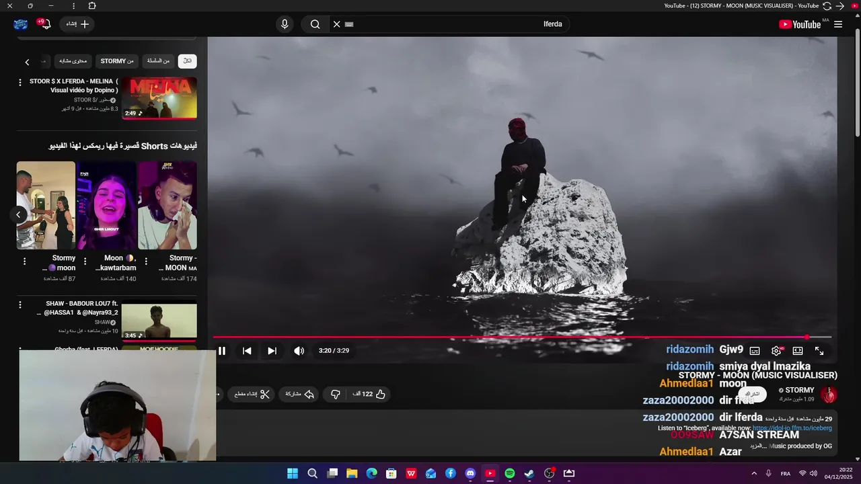The width and height of the screenshot is (861, 484).
Task: Open browser extensions puzzle icon
Action: pos(92,6)
